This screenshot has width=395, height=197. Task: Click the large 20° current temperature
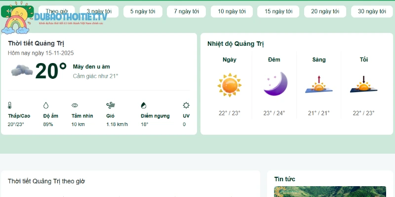click(51, 71)
